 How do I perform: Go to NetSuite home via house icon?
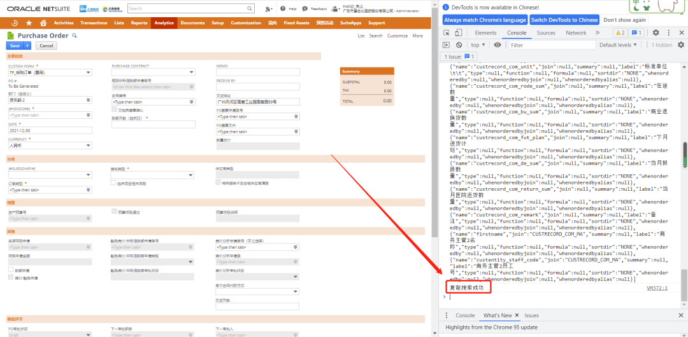coord(43,23)
